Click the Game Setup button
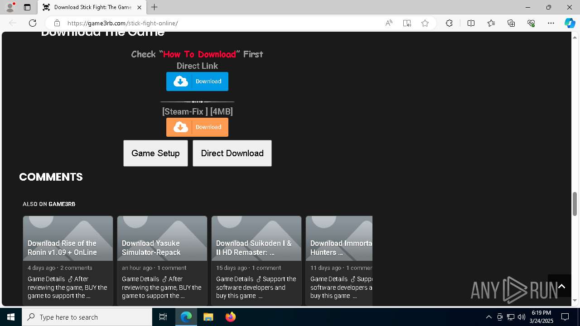Screen dimensions: 580x326 155,153
